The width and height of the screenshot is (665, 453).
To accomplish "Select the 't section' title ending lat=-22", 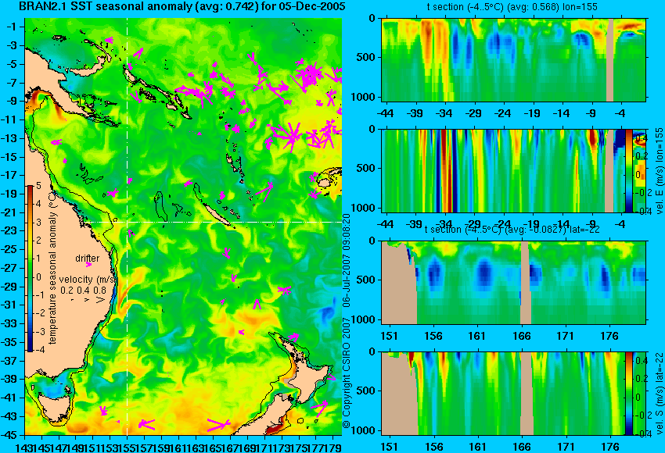I will tap(512, 229).
